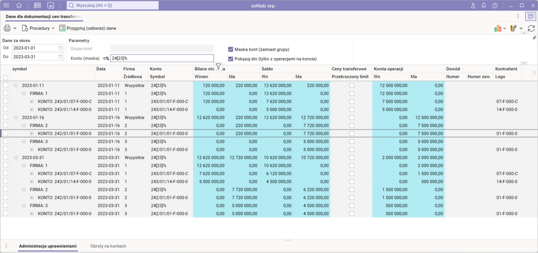Image resolution: width=538 pixels, height=253 pixels.
Task: Uncheck Maska kont (zamiast grupy)
Action: (231, 49)
